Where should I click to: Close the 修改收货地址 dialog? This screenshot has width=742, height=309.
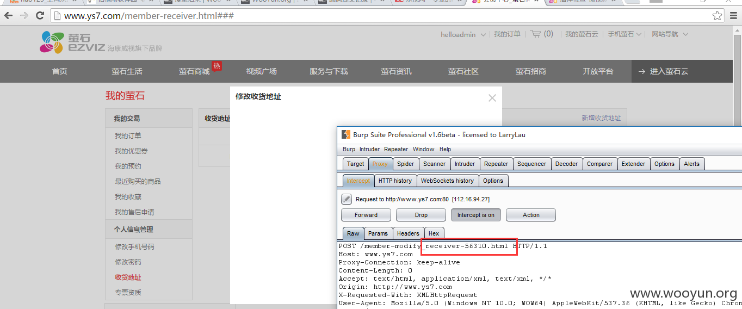[x=492, y=98]
